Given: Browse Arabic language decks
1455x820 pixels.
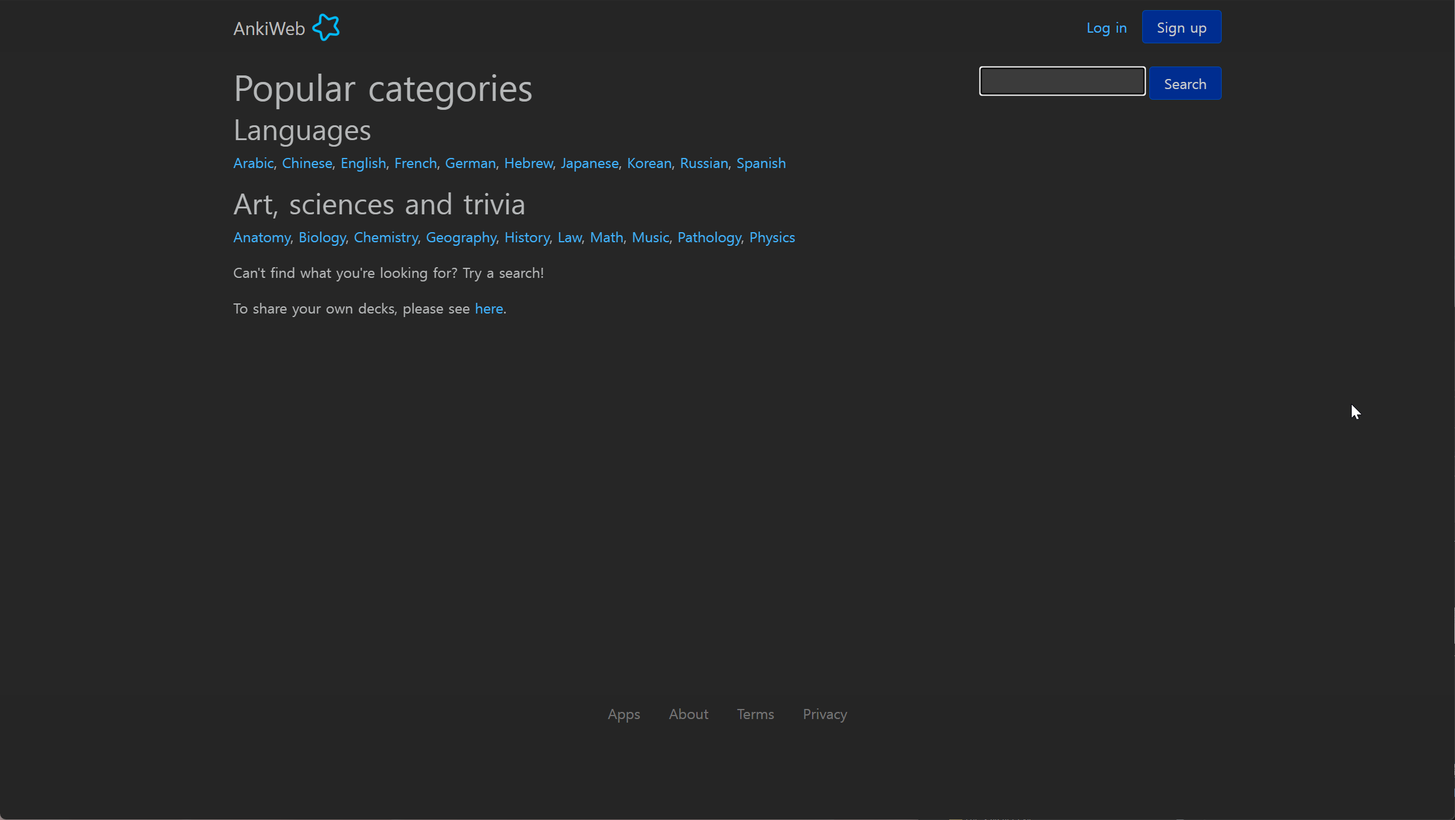Looking at the screenshot, I should click(253, 163).
